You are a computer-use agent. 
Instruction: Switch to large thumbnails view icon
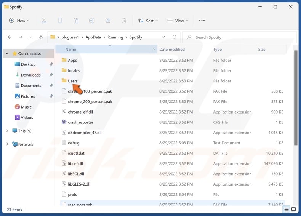pyautogui.click(x=293, y=210)
